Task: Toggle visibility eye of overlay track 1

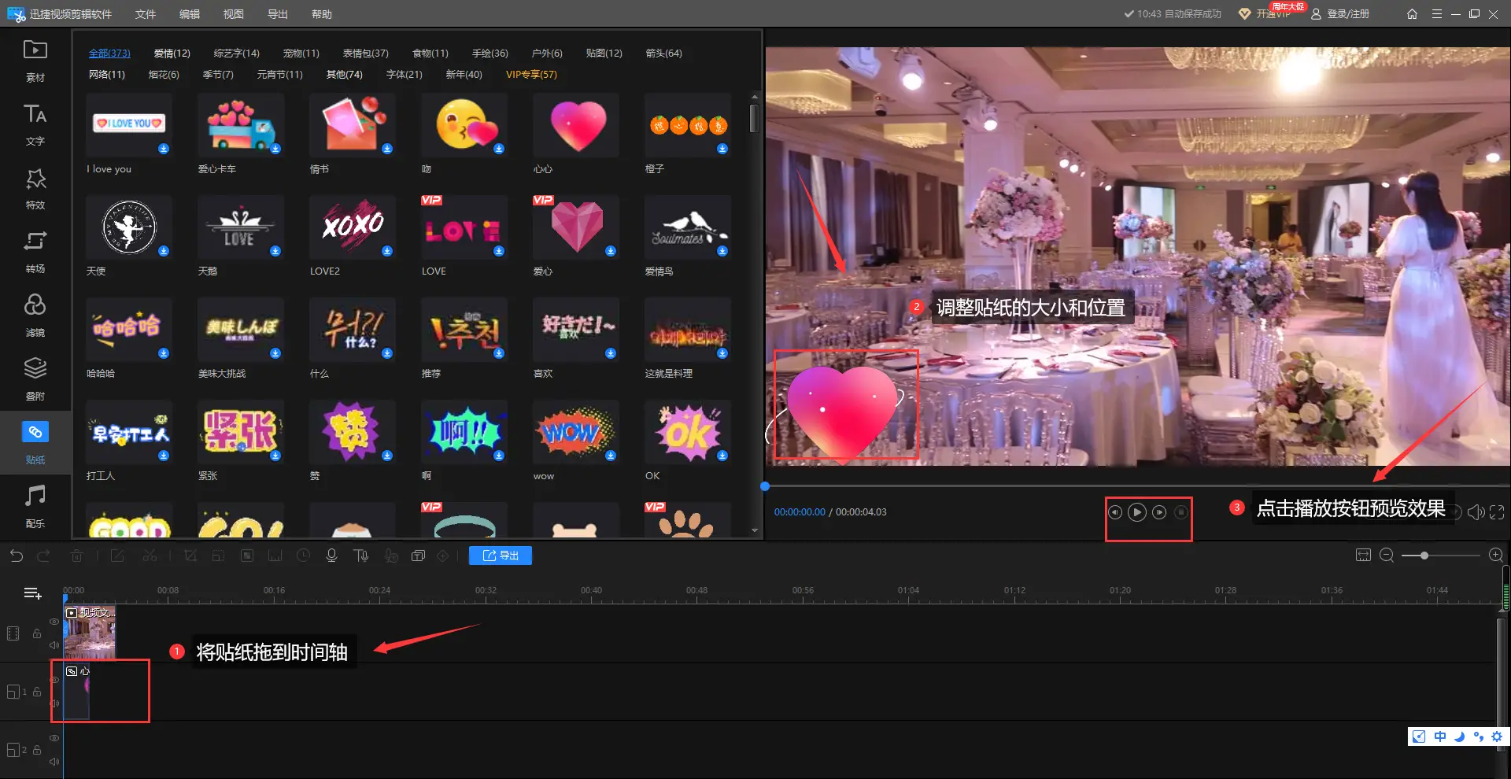Action: pyautogui.click(x=54, y=680)
